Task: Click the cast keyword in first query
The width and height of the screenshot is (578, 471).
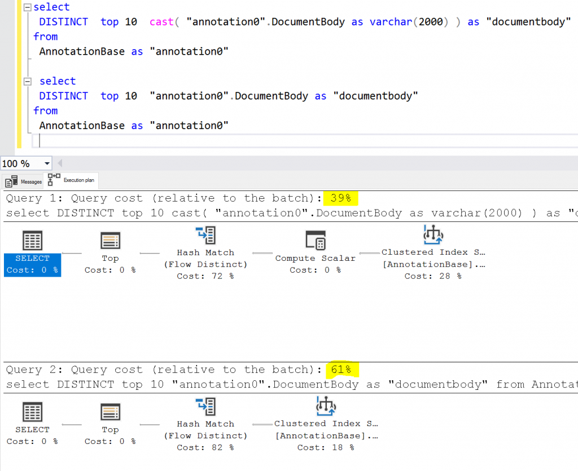Action: [x=162, y=22]
